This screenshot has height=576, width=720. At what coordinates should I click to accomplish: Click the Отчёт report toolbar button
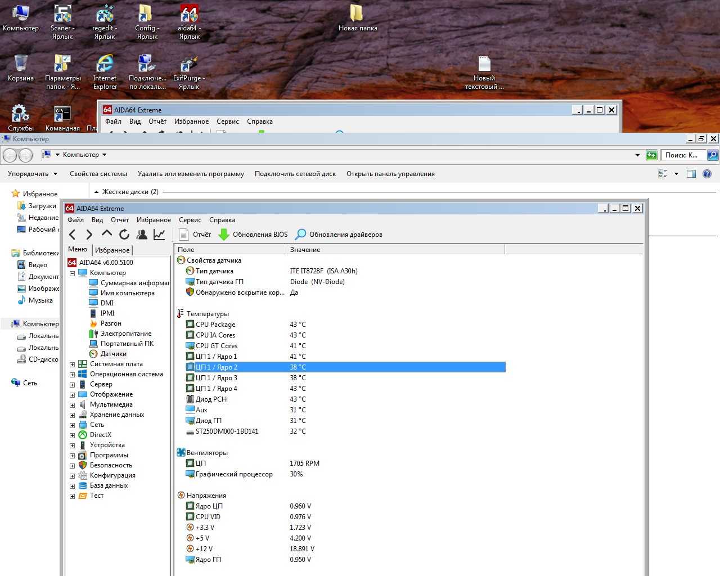point(195,235)
